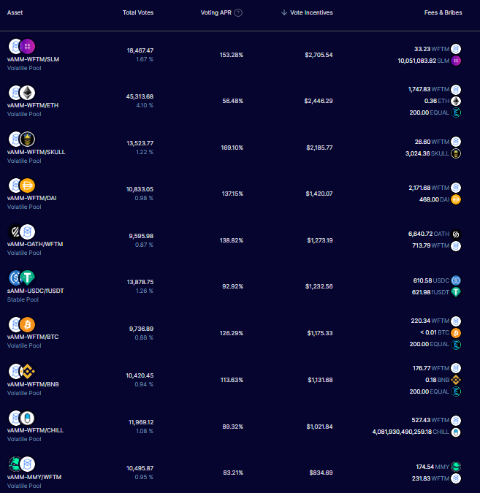Click the CHILL token icon in Fees & Bribes
The width and height of the screenshot is (480, 493).
coord(456,432)
